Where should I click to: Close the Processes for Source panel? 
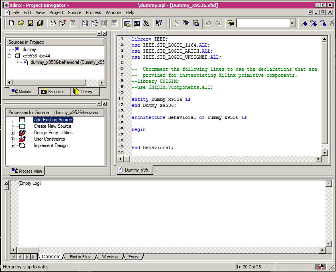coord(104,104)
